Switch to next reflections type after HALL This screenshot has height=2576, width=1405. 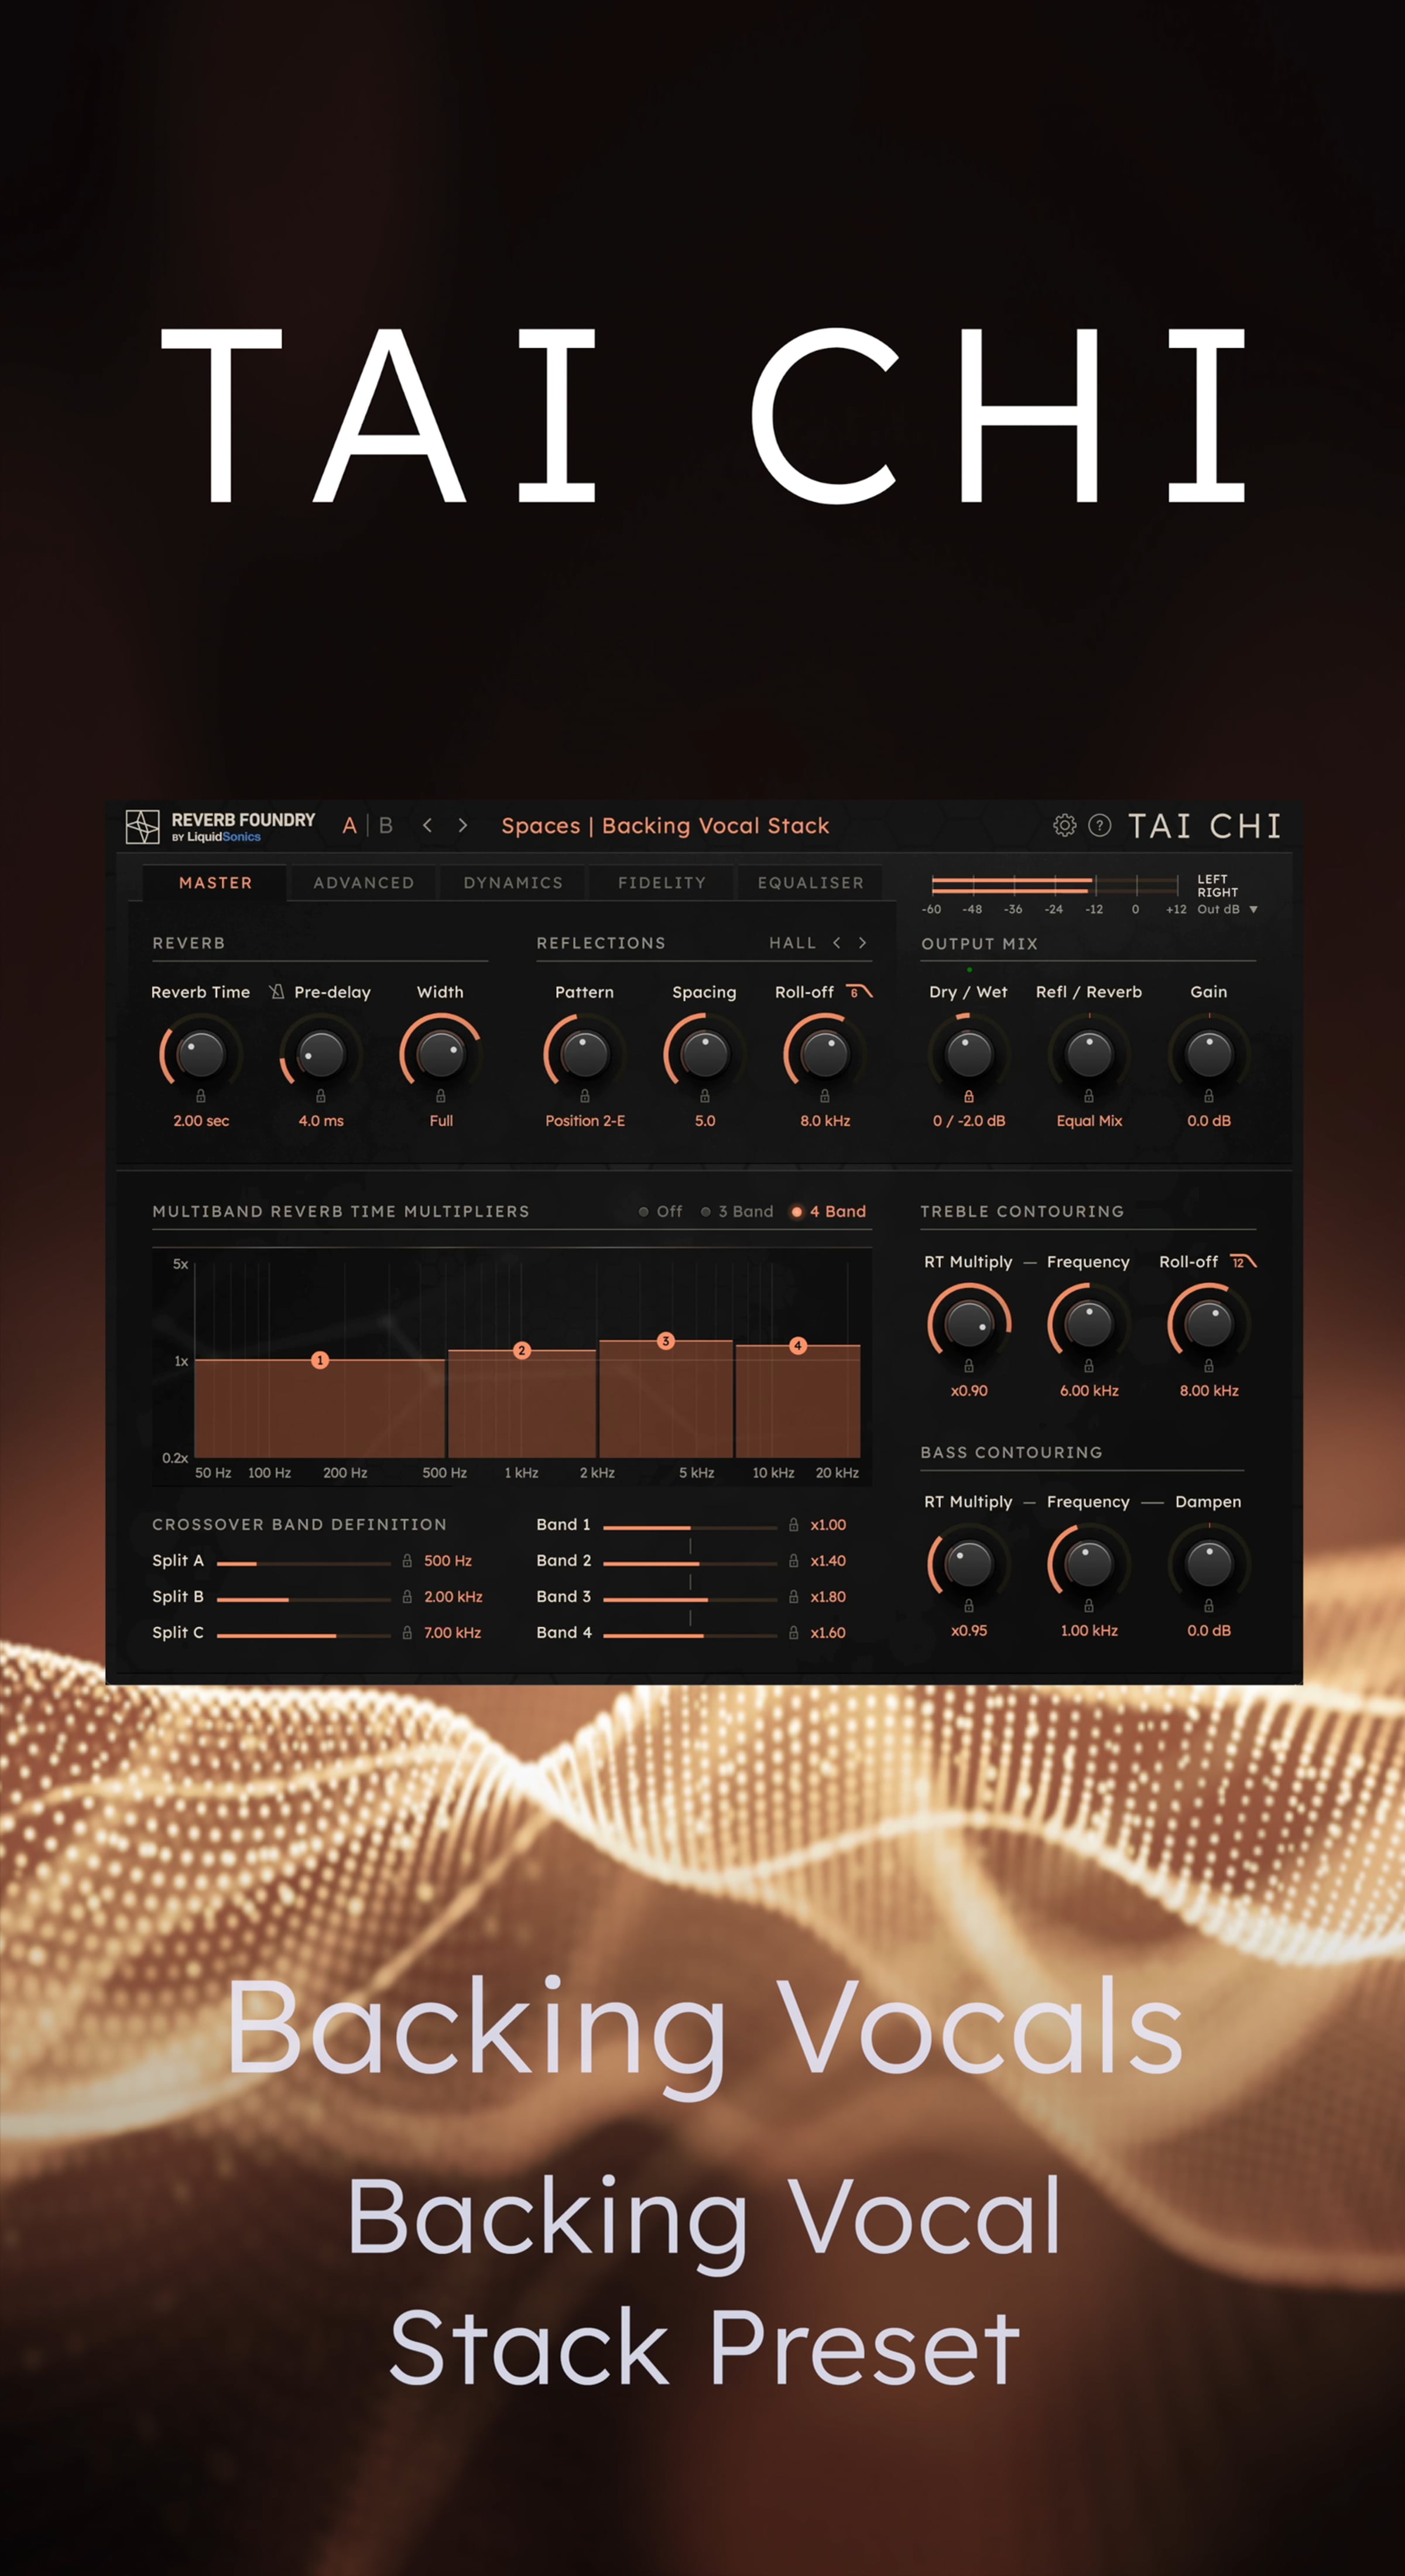click(862, 942)
